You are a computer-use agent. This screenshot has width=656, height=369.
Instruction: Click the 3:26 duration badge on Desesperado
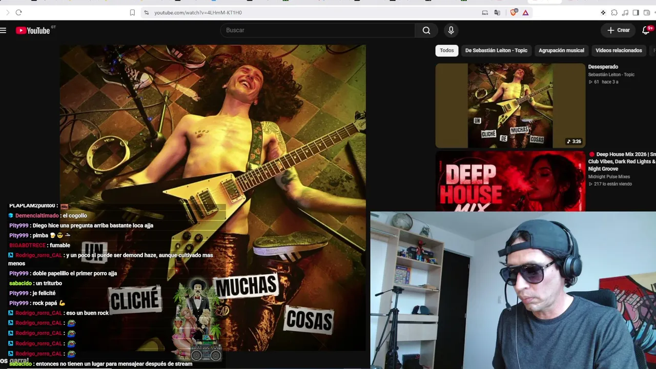(x=574, y=141)
